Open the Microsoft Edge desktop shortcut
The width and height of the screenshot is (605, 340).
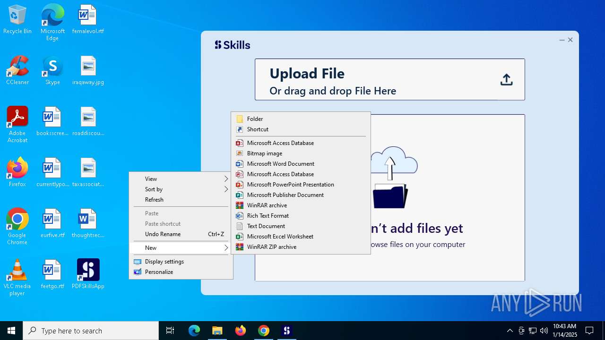point(52,22)
